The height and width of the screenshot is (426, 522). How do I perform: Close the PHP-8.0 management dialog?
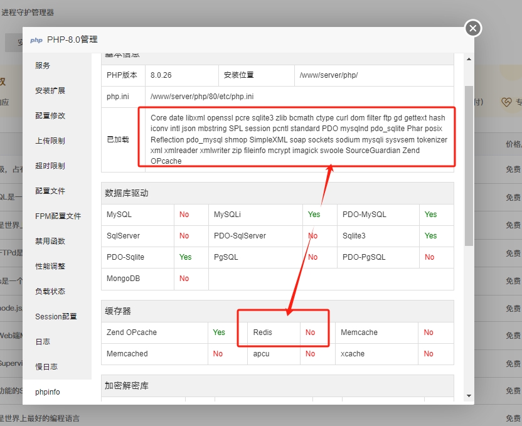click(x=472, y=29)
